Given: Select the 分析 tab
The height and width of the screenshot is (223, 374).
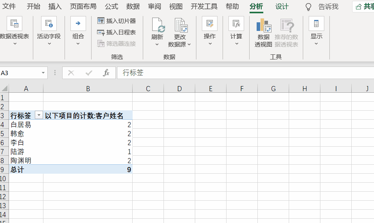Looking at the screenshot, I should (x=256, y=6).
